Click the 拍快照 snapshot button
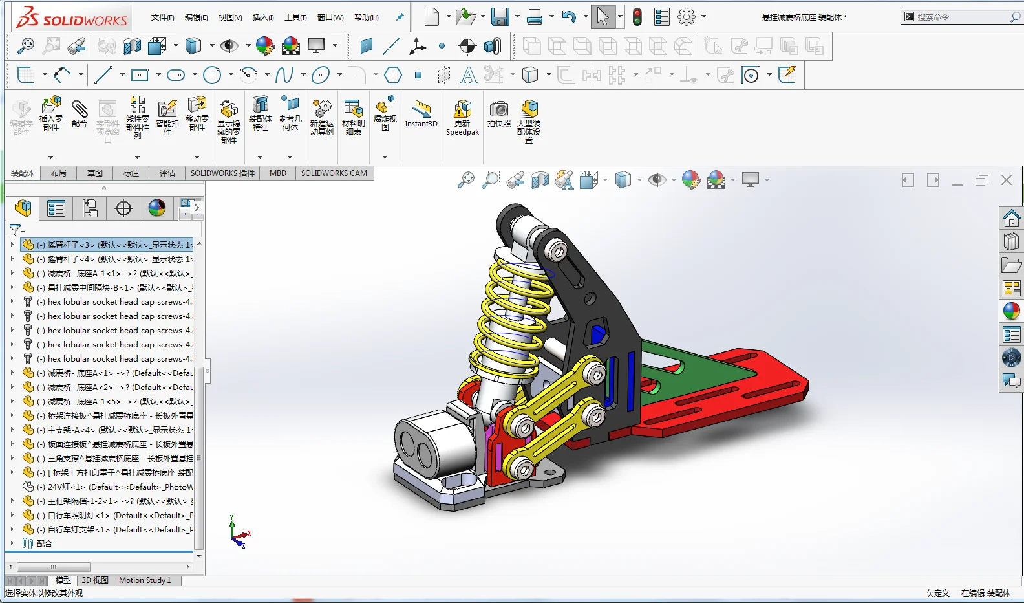The height and width of the screenshot is (603, 1024). [498, 114]
